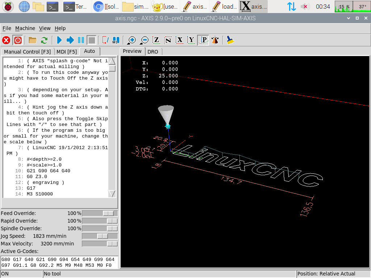Switch to the Chromium '[sol...' window

(106, 7)
